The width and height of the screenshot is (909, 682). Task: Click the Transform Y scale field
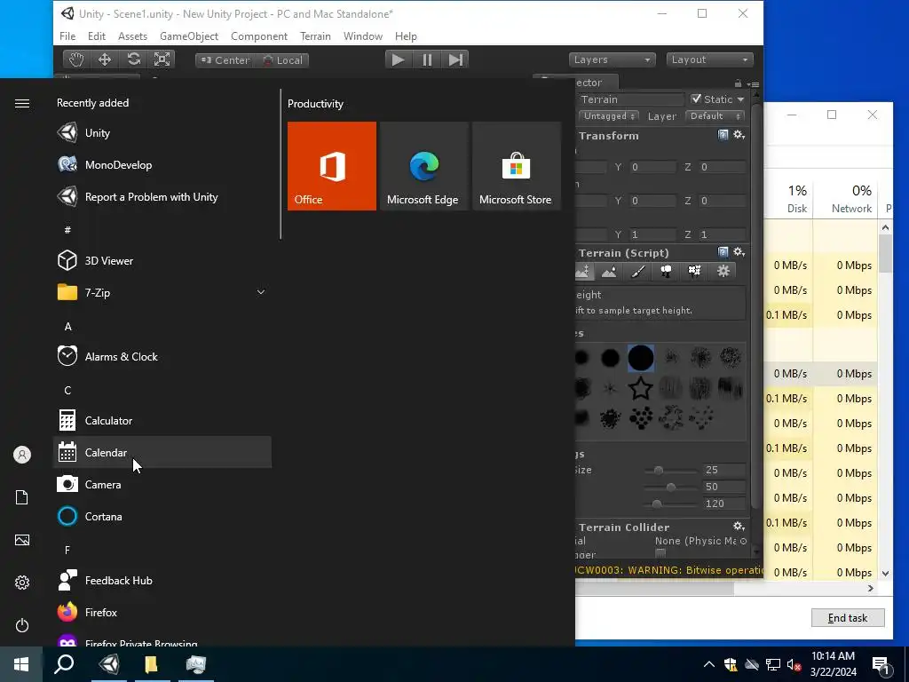pos(652,234)
